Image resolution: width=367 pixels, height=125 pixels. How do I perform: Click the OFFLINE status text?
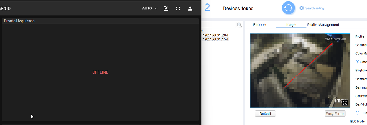click(100, 72)
